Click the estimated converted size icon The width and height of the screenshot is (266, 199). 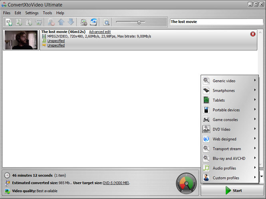point(7,183)
